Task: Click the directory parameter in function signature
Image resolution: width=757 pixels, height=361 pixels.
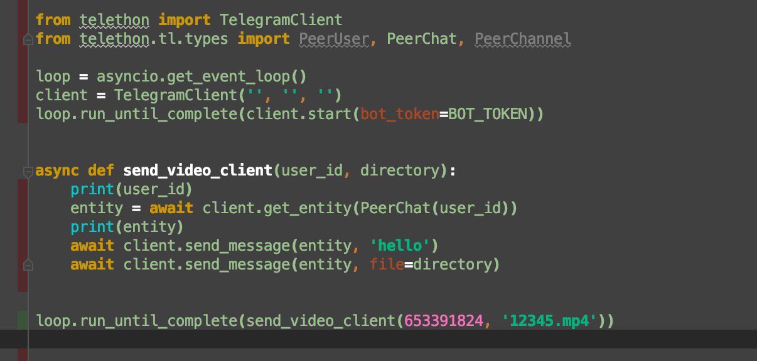Action: tap(399, 170)
